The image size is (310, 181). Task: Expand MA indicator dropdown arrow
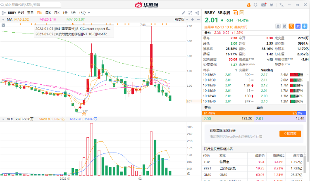[3, 19]
